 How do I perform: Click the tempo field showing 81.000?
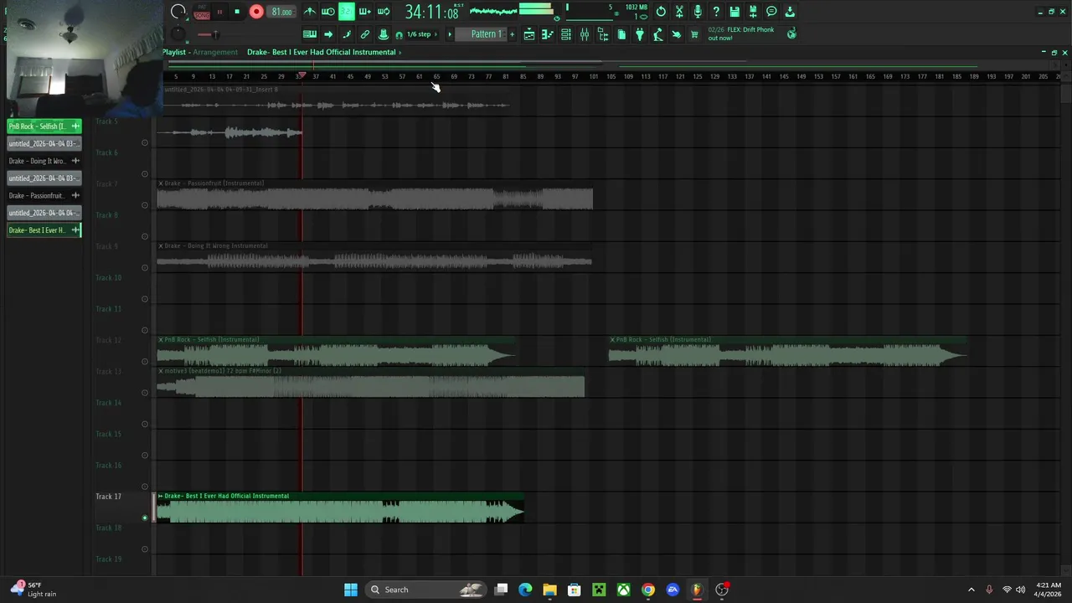point(281,12)
